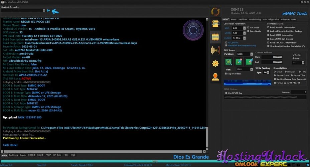Open the FILE bottom tab

pyautogui.click(x=73, y=155)
